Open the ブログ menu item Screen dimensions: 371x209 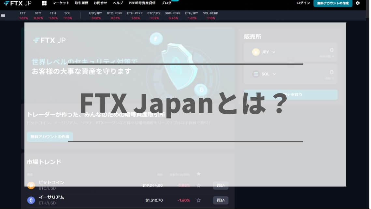click(166, 3)
